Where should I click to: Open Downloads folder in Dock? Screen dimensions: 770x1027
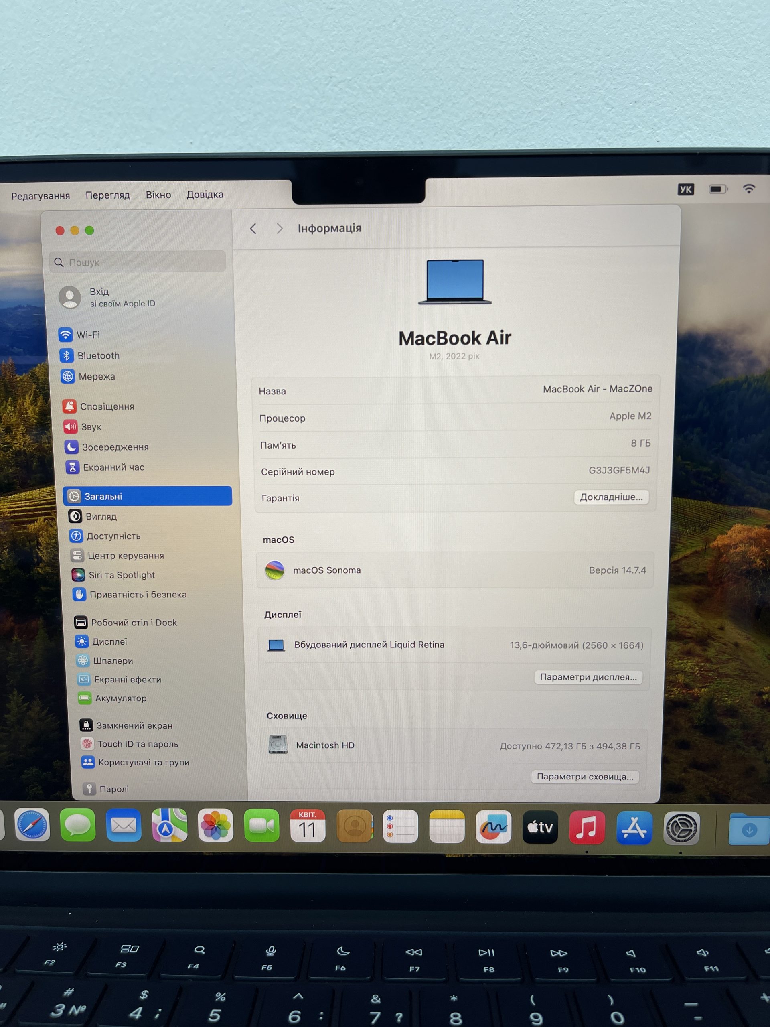pyautogui.click(x=749, y=829)
